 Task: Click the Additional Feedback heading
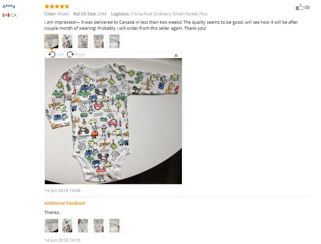point(65,203)
